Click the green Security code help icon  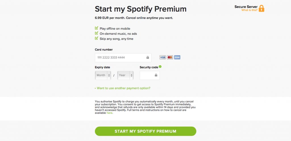click(x=160, y=67)
